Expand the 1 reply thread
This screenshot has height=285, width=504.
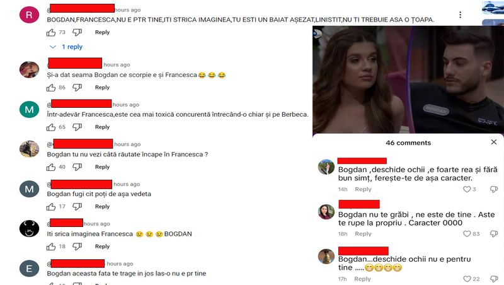click(x=72, y=47)
